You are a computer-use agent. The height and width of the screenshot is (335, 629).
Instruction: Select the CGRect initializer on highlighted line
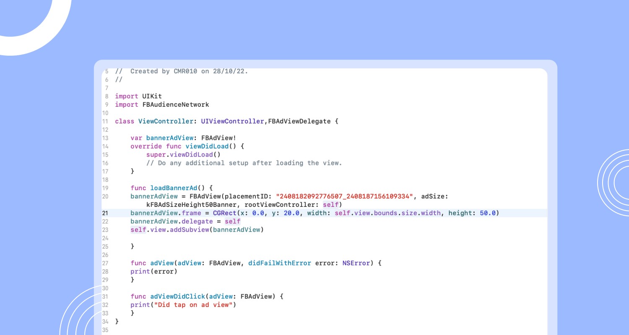pos(225,213)
